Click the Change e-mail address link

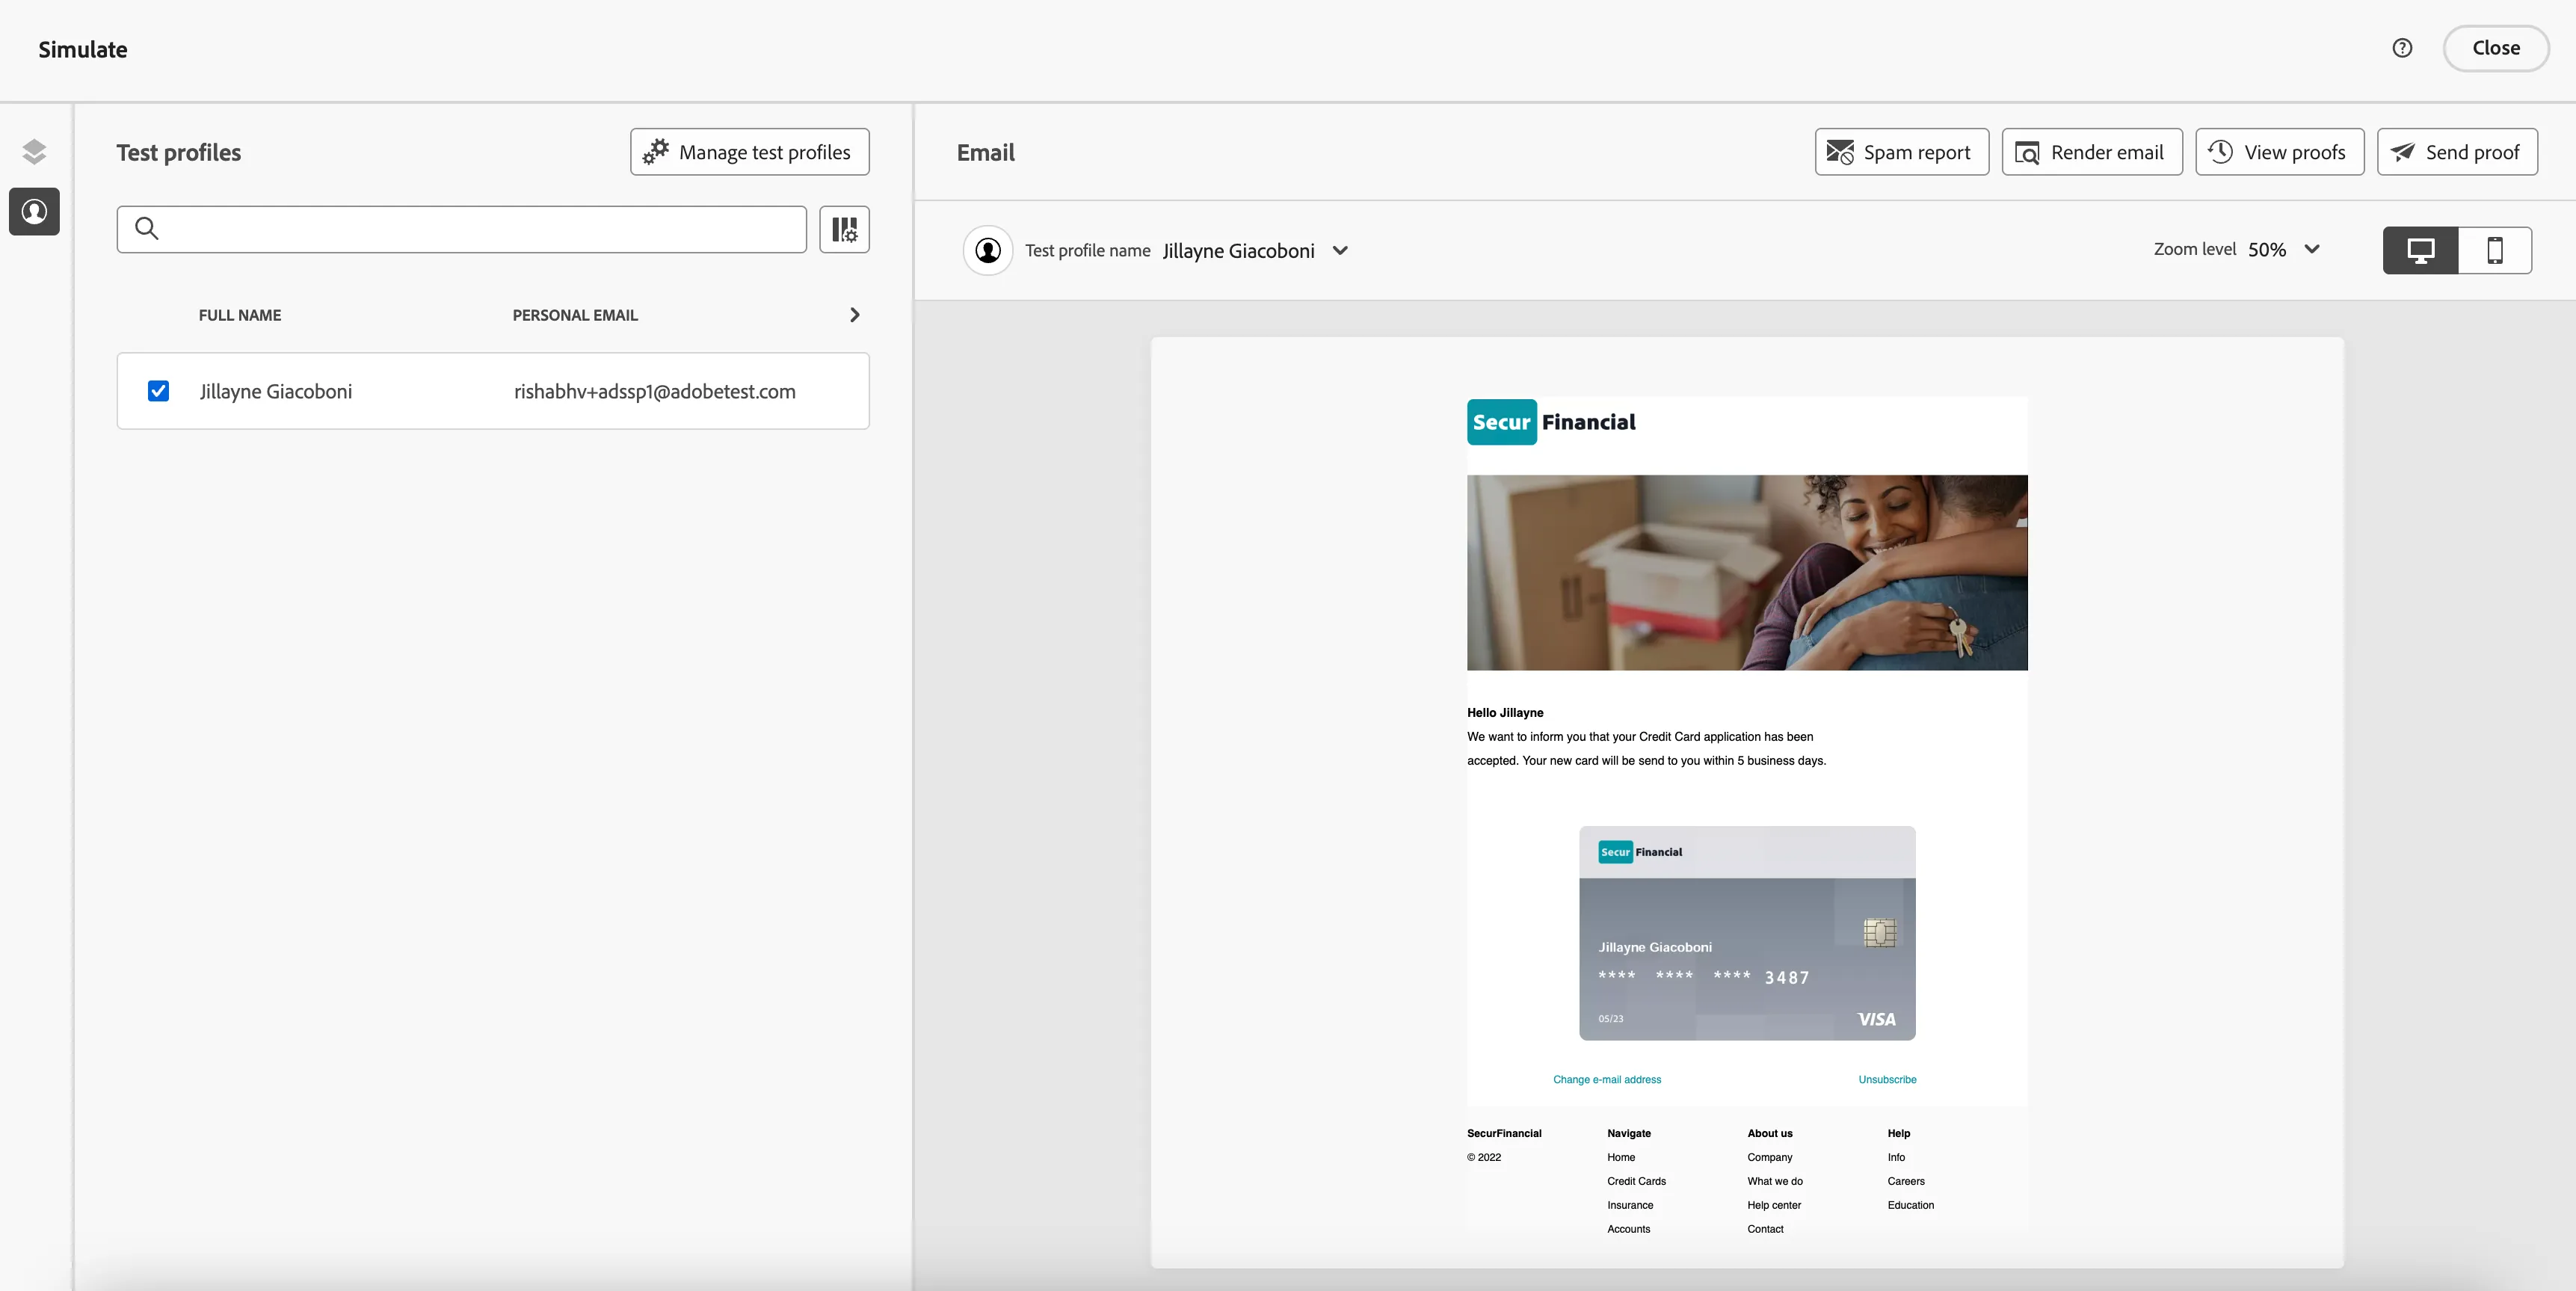(x=1606, y=1079)
